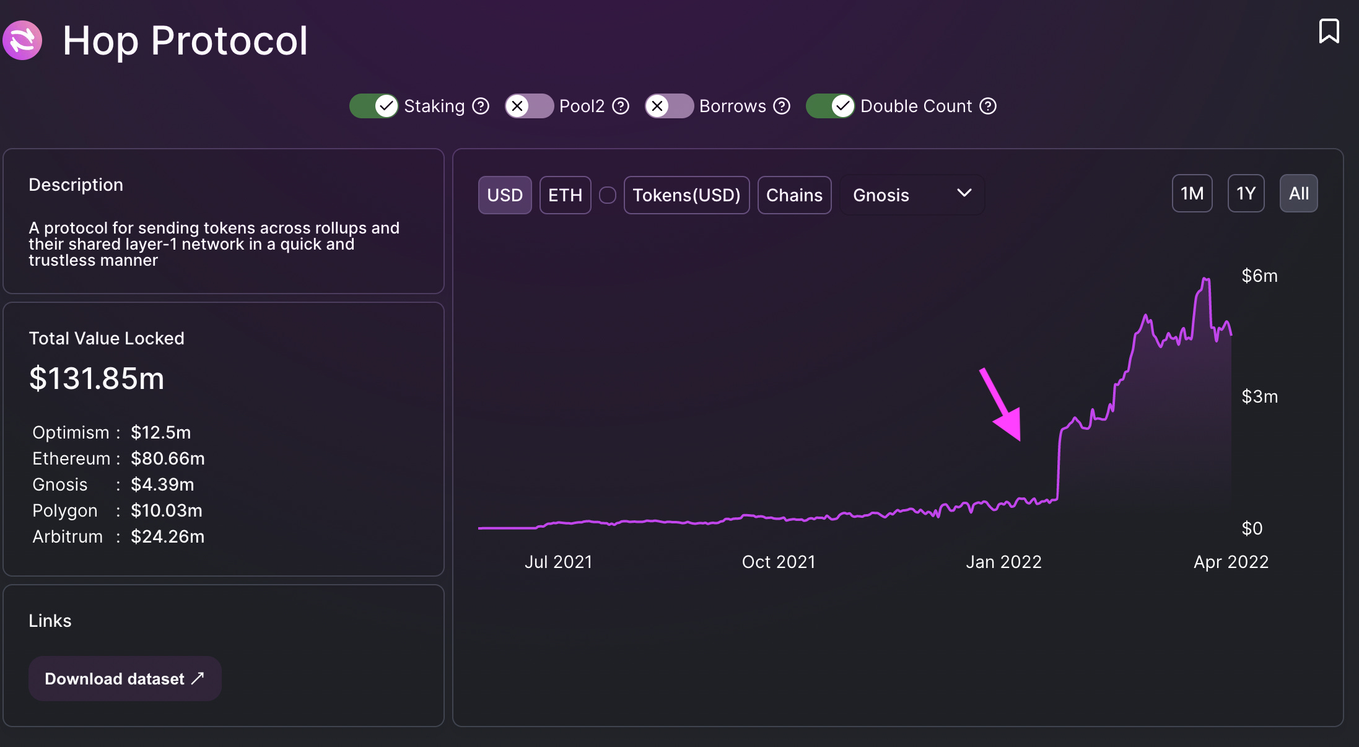Open the Pool2 help question icon

tap(621, 107)
